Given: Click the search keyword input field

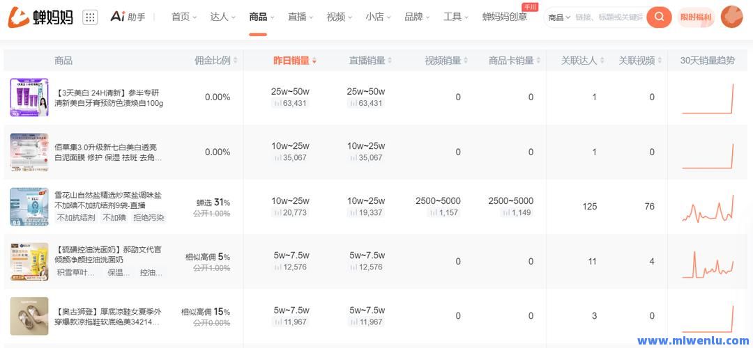Looking at the screenshot, I should 609,17.
